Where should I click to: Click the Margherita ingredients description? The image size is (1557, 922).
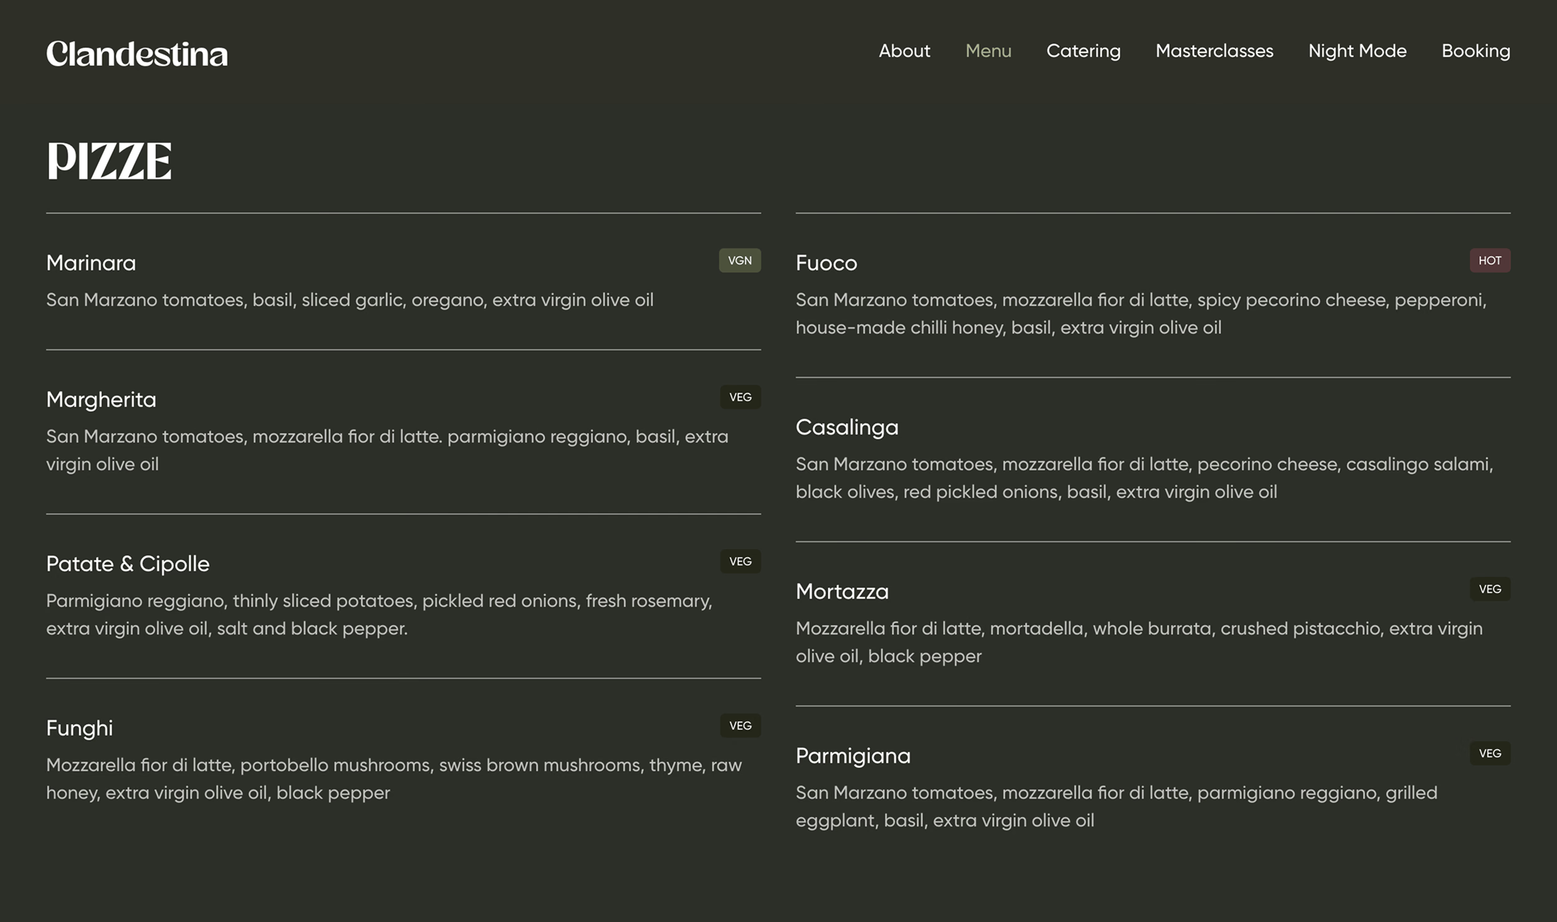387,450
